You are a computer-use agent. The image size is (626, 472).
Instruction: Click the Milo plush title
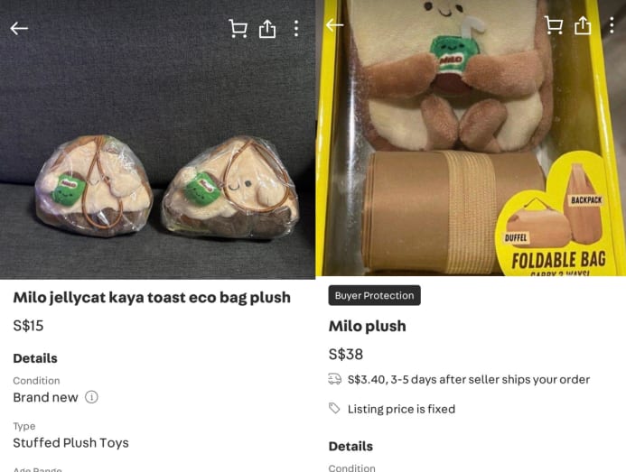point(368,326)
